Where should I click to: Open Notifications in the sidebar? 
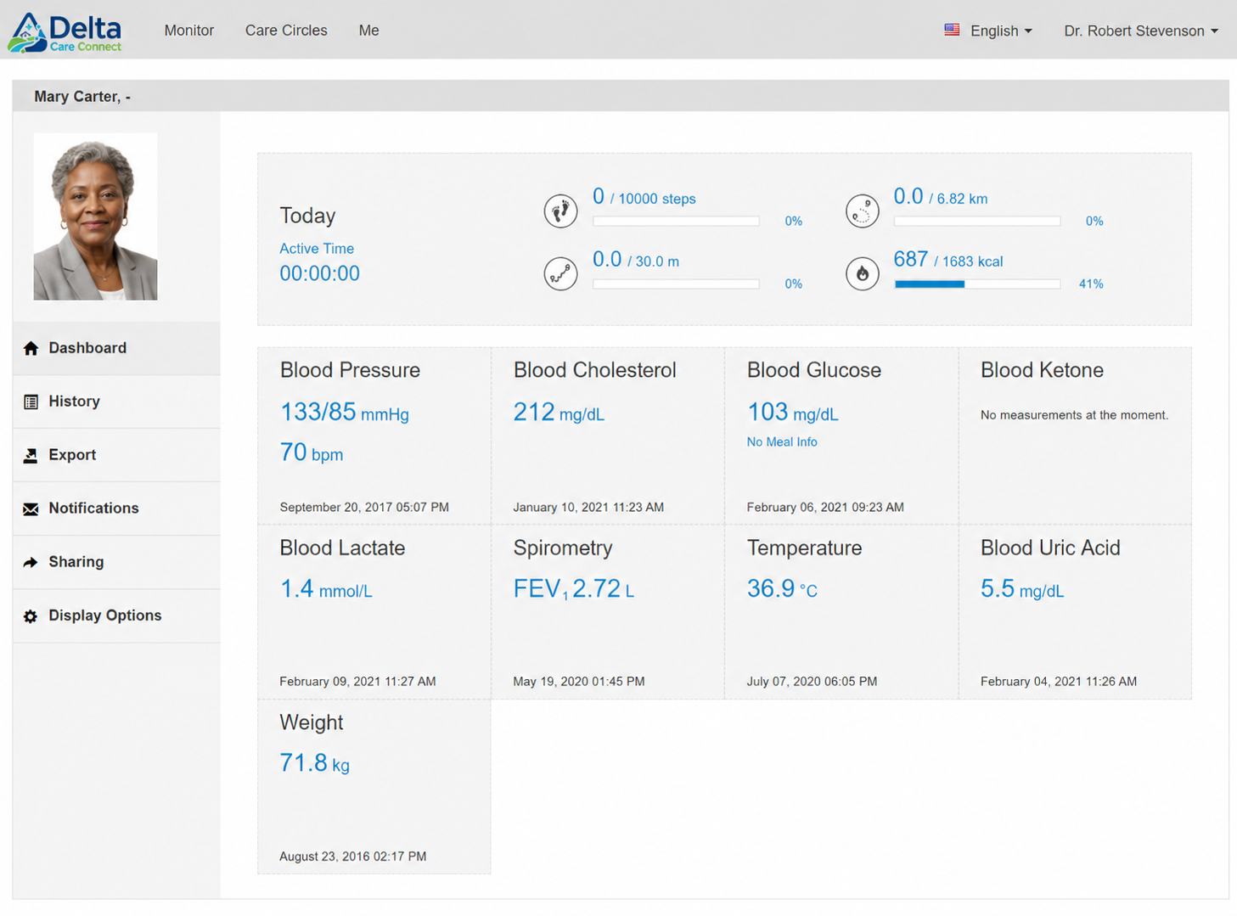tap(116, 509)
